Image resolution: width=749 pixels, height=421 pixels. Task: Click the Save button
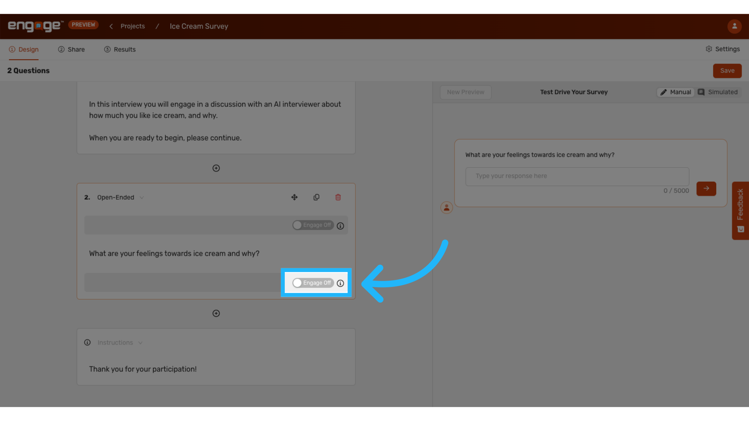coord(727,71)
